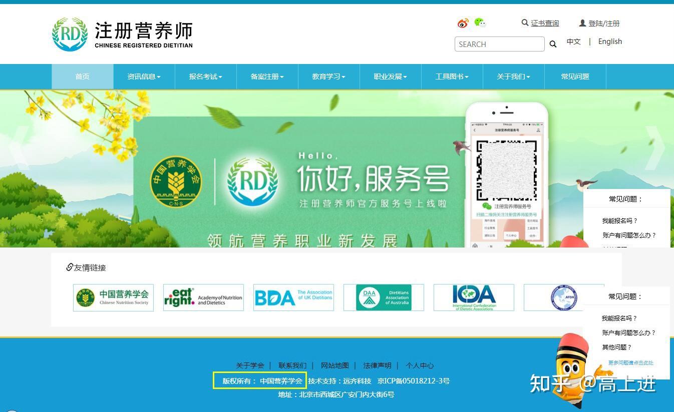The height and width of the screenshot is (412, 674).
Task: Expand the 职业发展 dropdown menu
Action: click(391, 76)
